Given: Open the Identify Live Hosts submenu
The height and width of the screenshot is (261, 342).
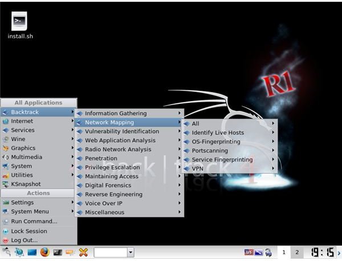Looking at the screenshot, I should point(230,132).
